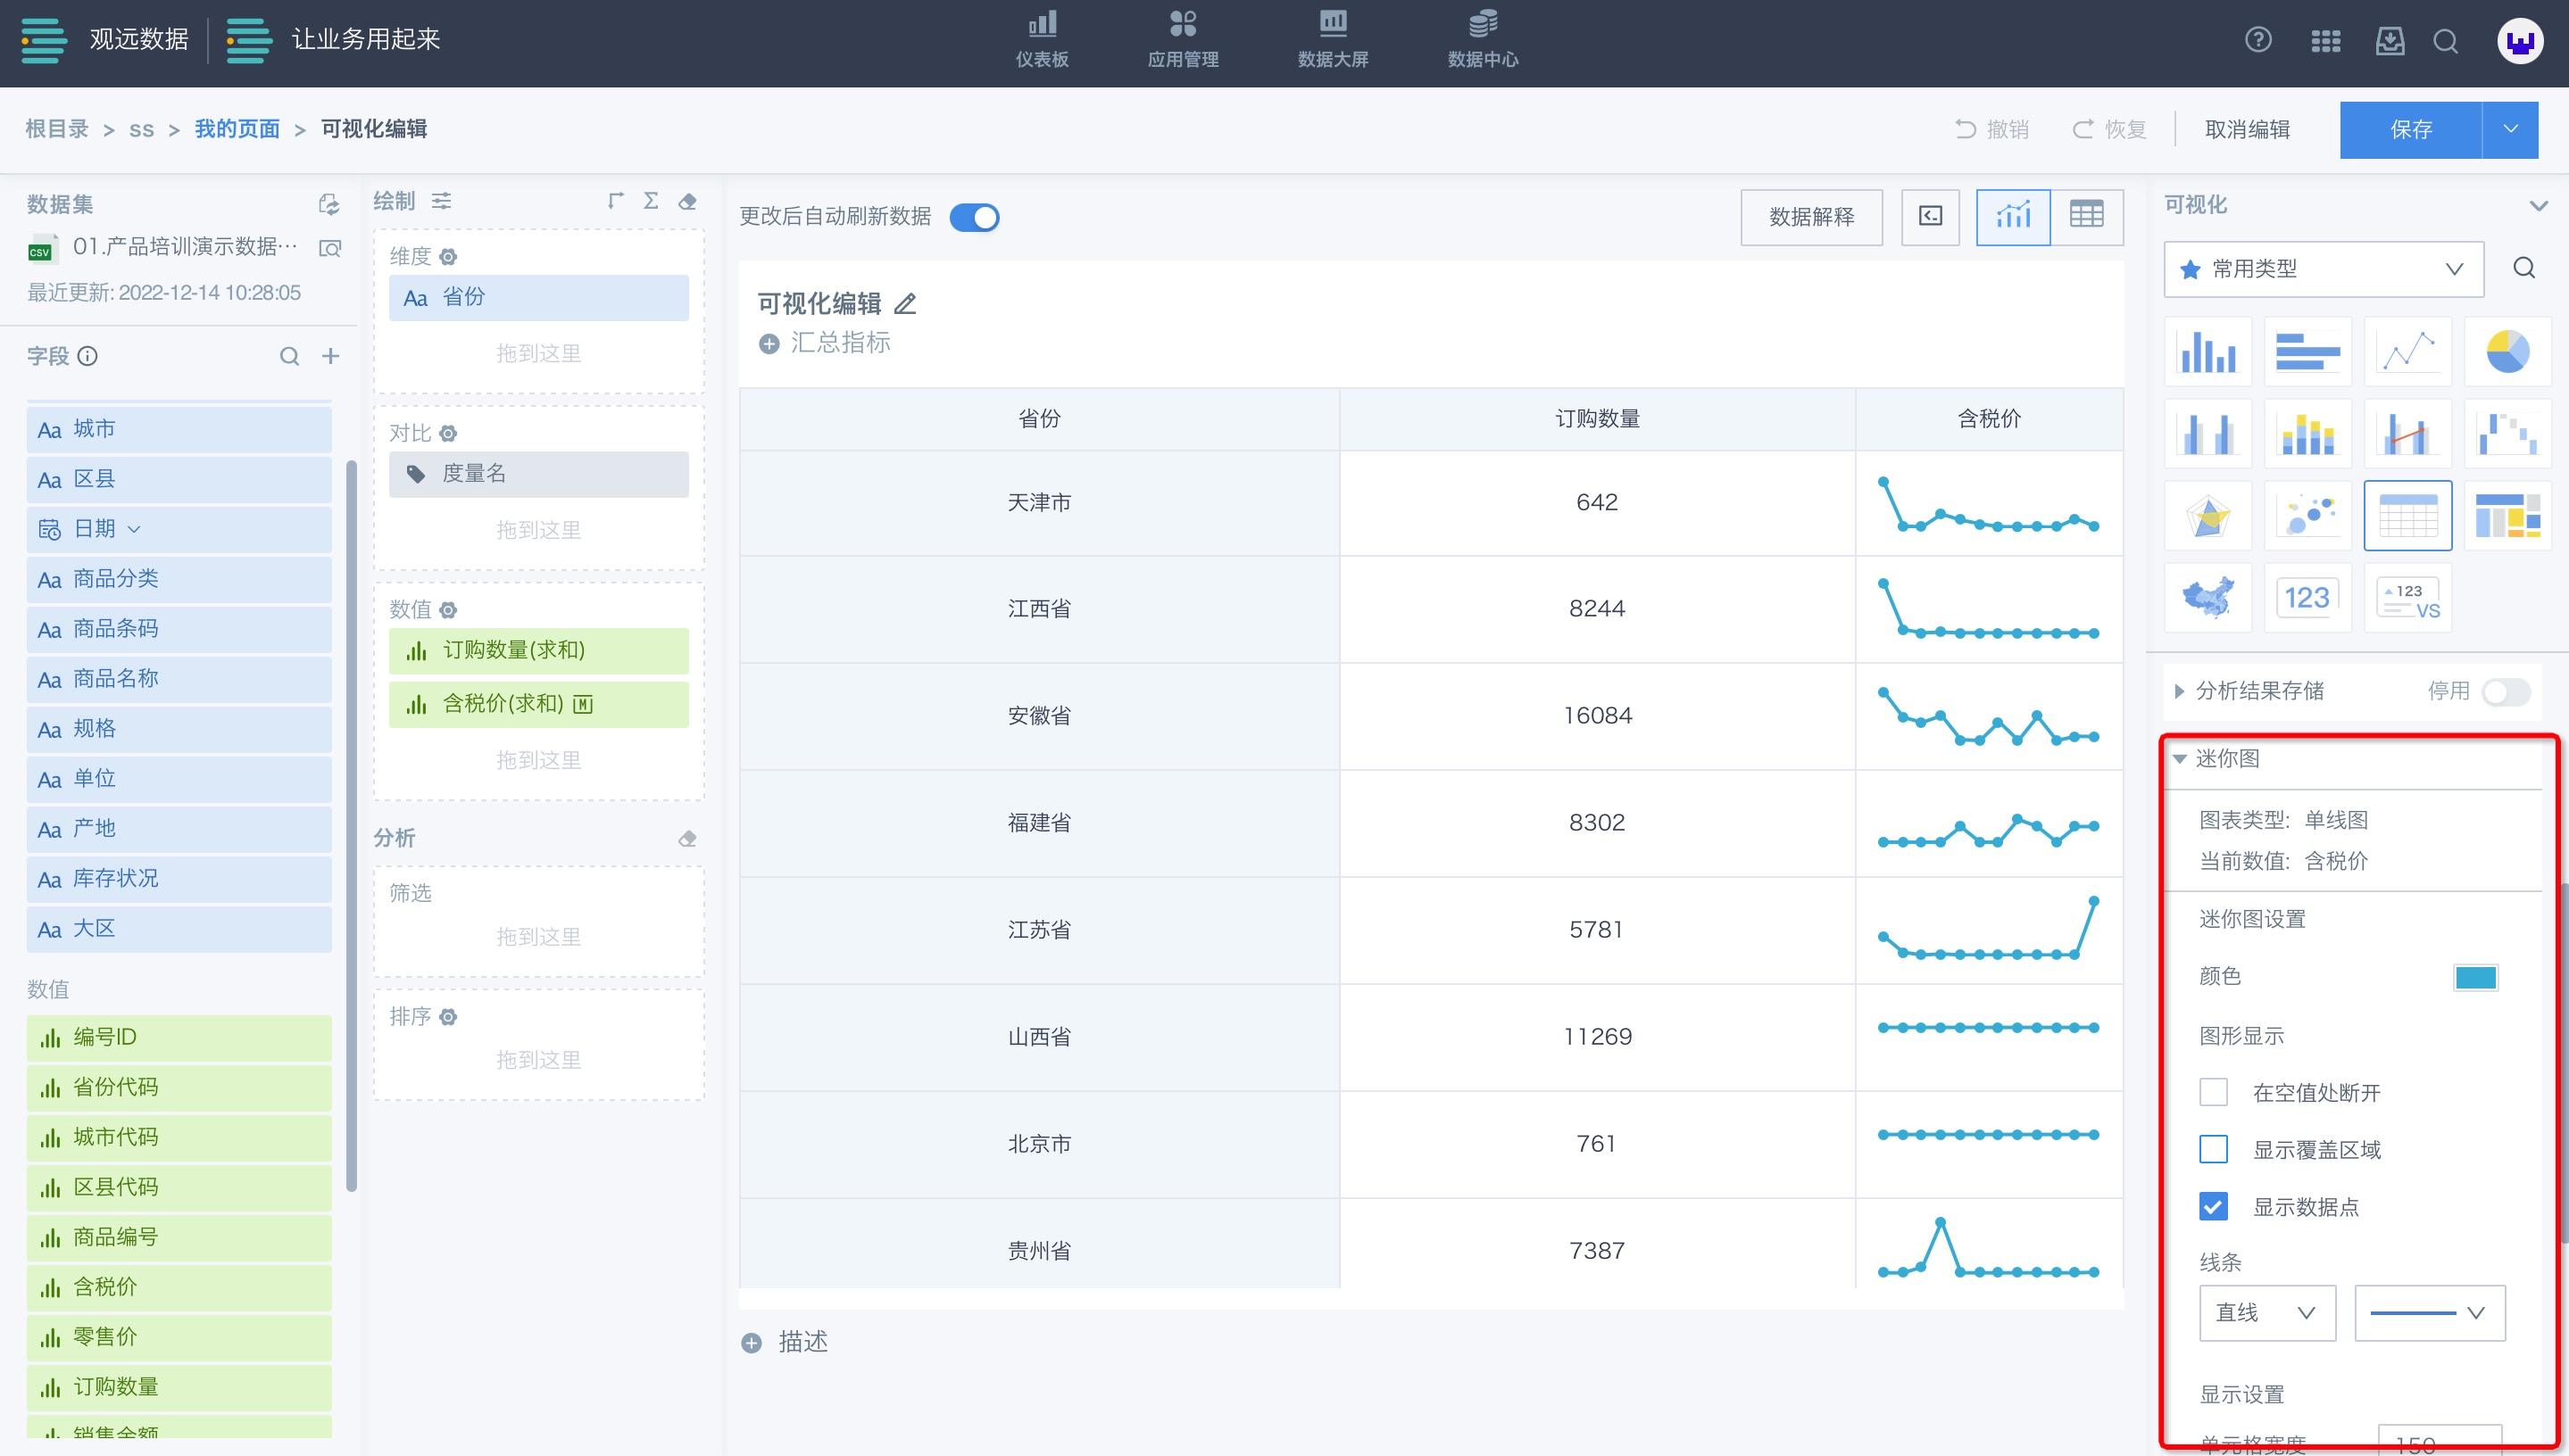
Task: Go to 仪表板 in top navigation
Action: coord(1042,40)
